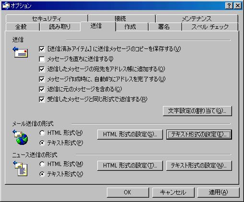Viewport: 244px width, 202px height.
Task: Select テキスト形式(X) radio for news
Action: [42, 174]
